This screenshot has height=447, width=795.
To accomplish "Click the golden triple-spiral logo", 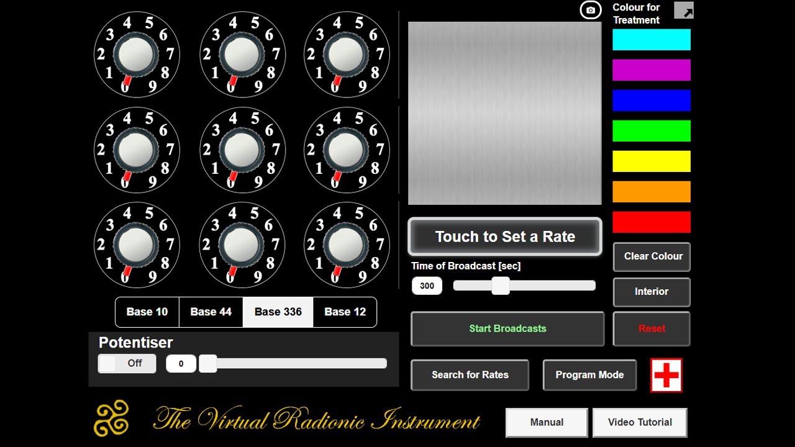I will [112, 418].
